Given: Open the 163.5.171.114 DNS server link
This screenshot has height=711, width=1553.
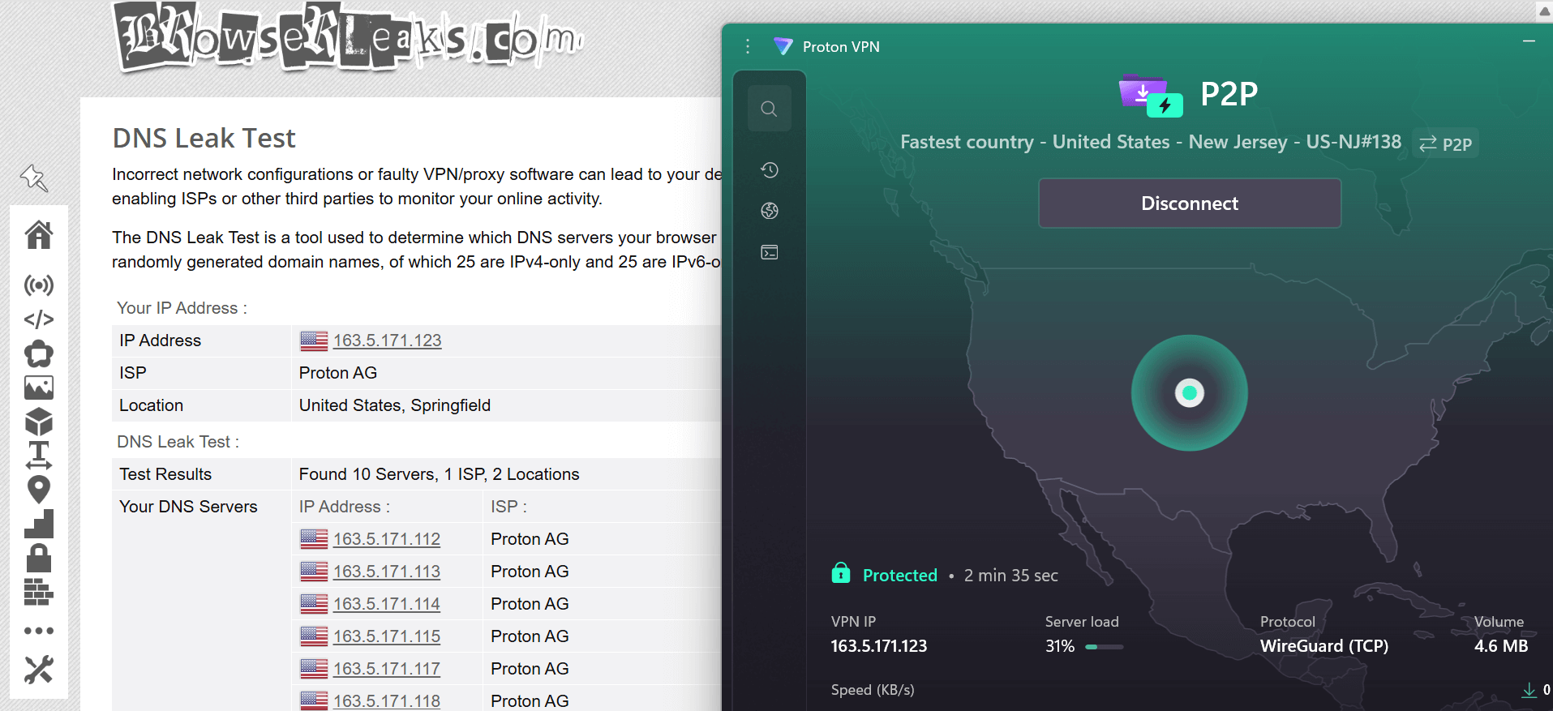Looking at the screenshot, I should 387,604.
